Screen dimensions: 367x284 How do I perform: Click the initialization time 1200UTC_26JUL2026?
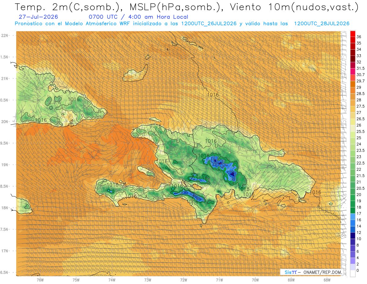coord(209,24)
